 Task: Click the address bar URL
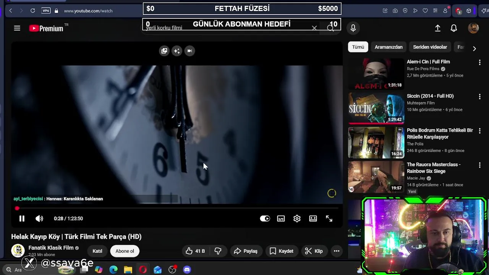point(88,11)
